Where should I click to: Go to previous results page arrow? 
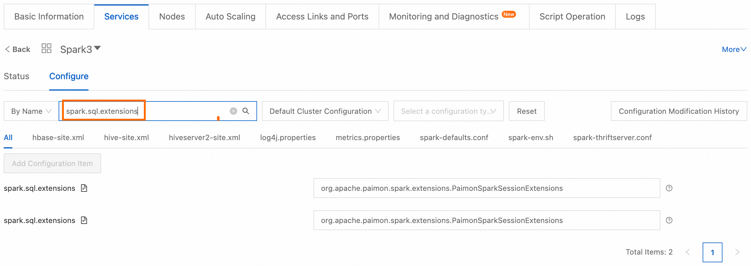click(688, 252)
